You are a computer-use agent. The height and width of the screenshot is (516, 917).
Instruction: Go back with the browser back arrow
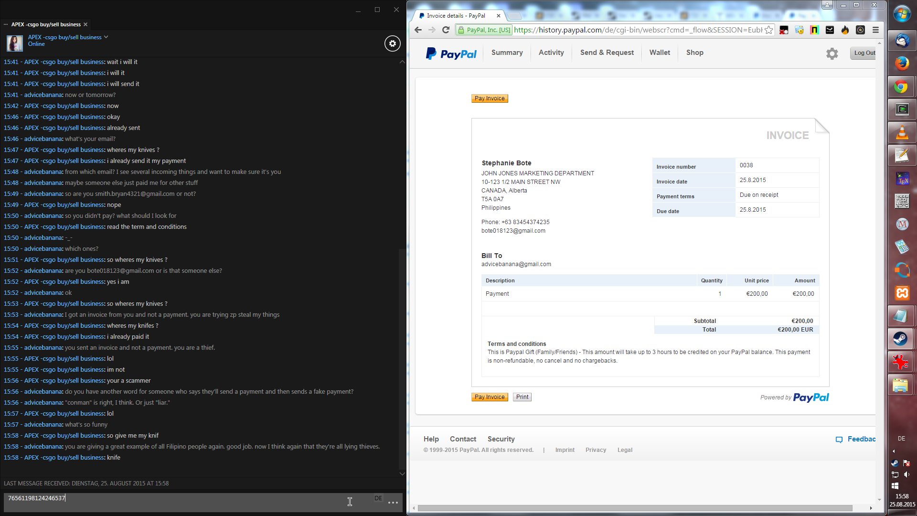point(418,30)
